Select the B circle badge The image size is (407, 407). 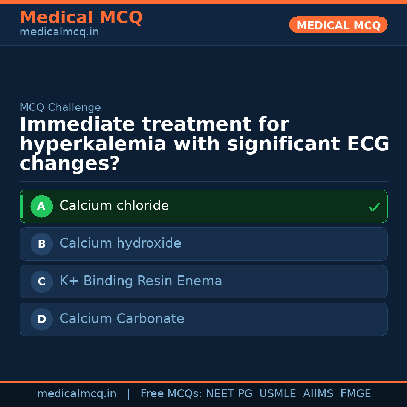coord(41,244)
